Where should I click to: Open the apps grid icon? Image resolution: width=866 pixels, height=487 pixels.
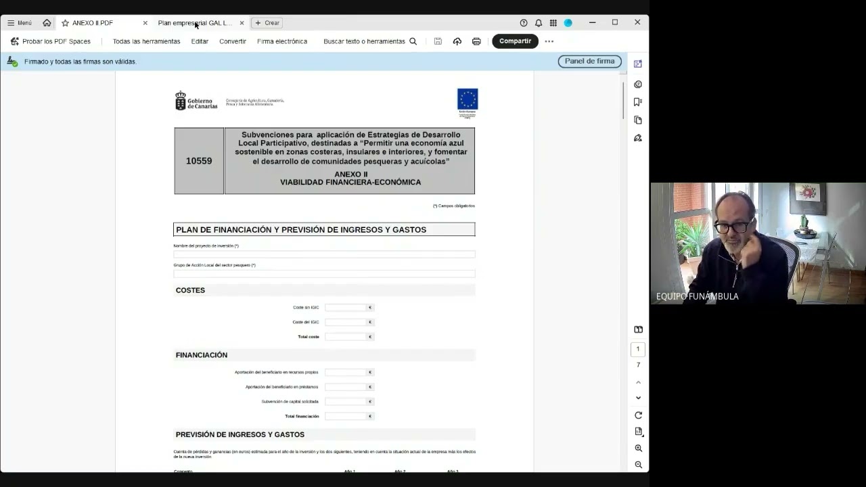553,23
